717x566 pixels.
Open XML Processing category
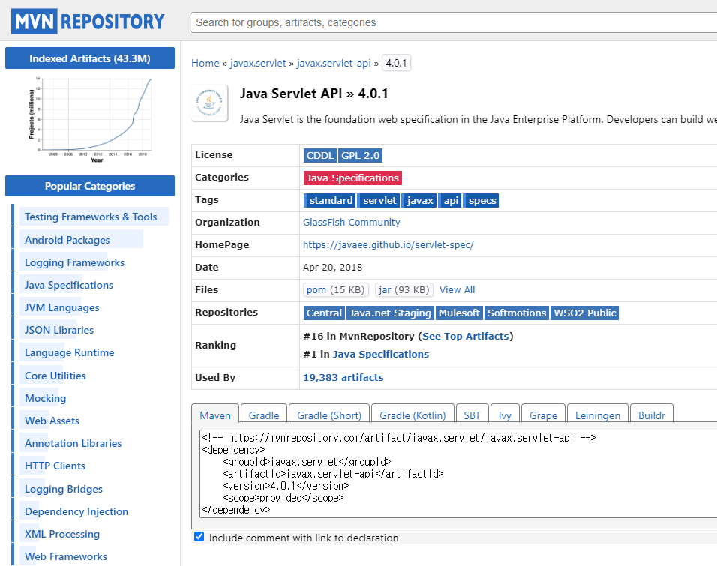61,534
